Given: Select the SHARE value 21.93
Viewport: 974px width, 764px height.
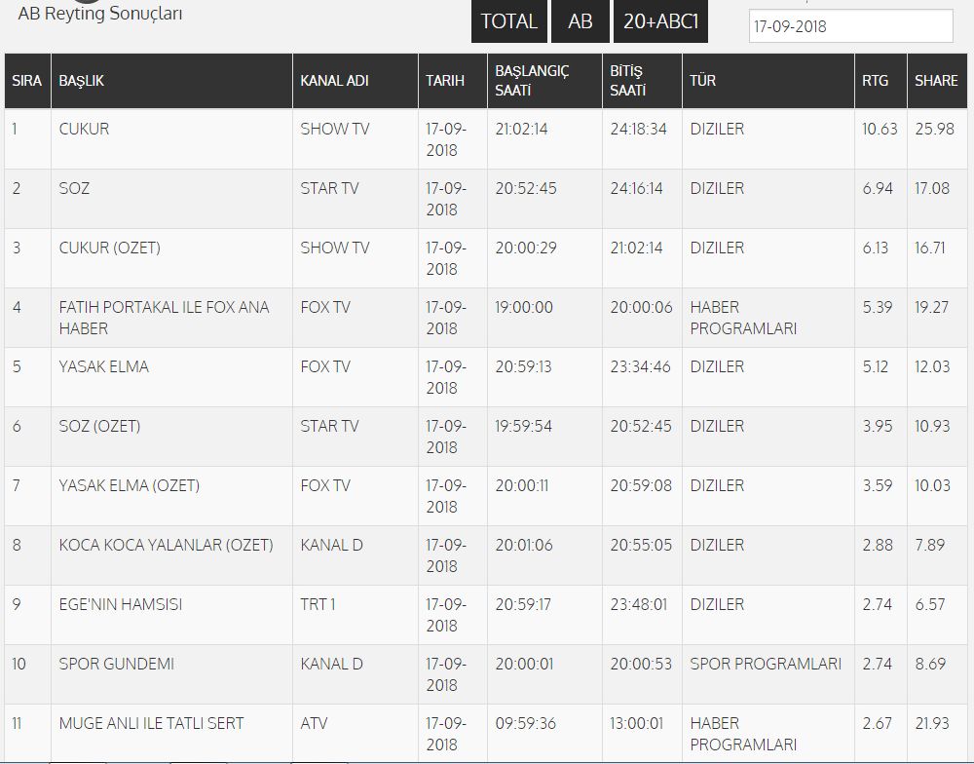Looking at the screenshot, I should 932,723.
